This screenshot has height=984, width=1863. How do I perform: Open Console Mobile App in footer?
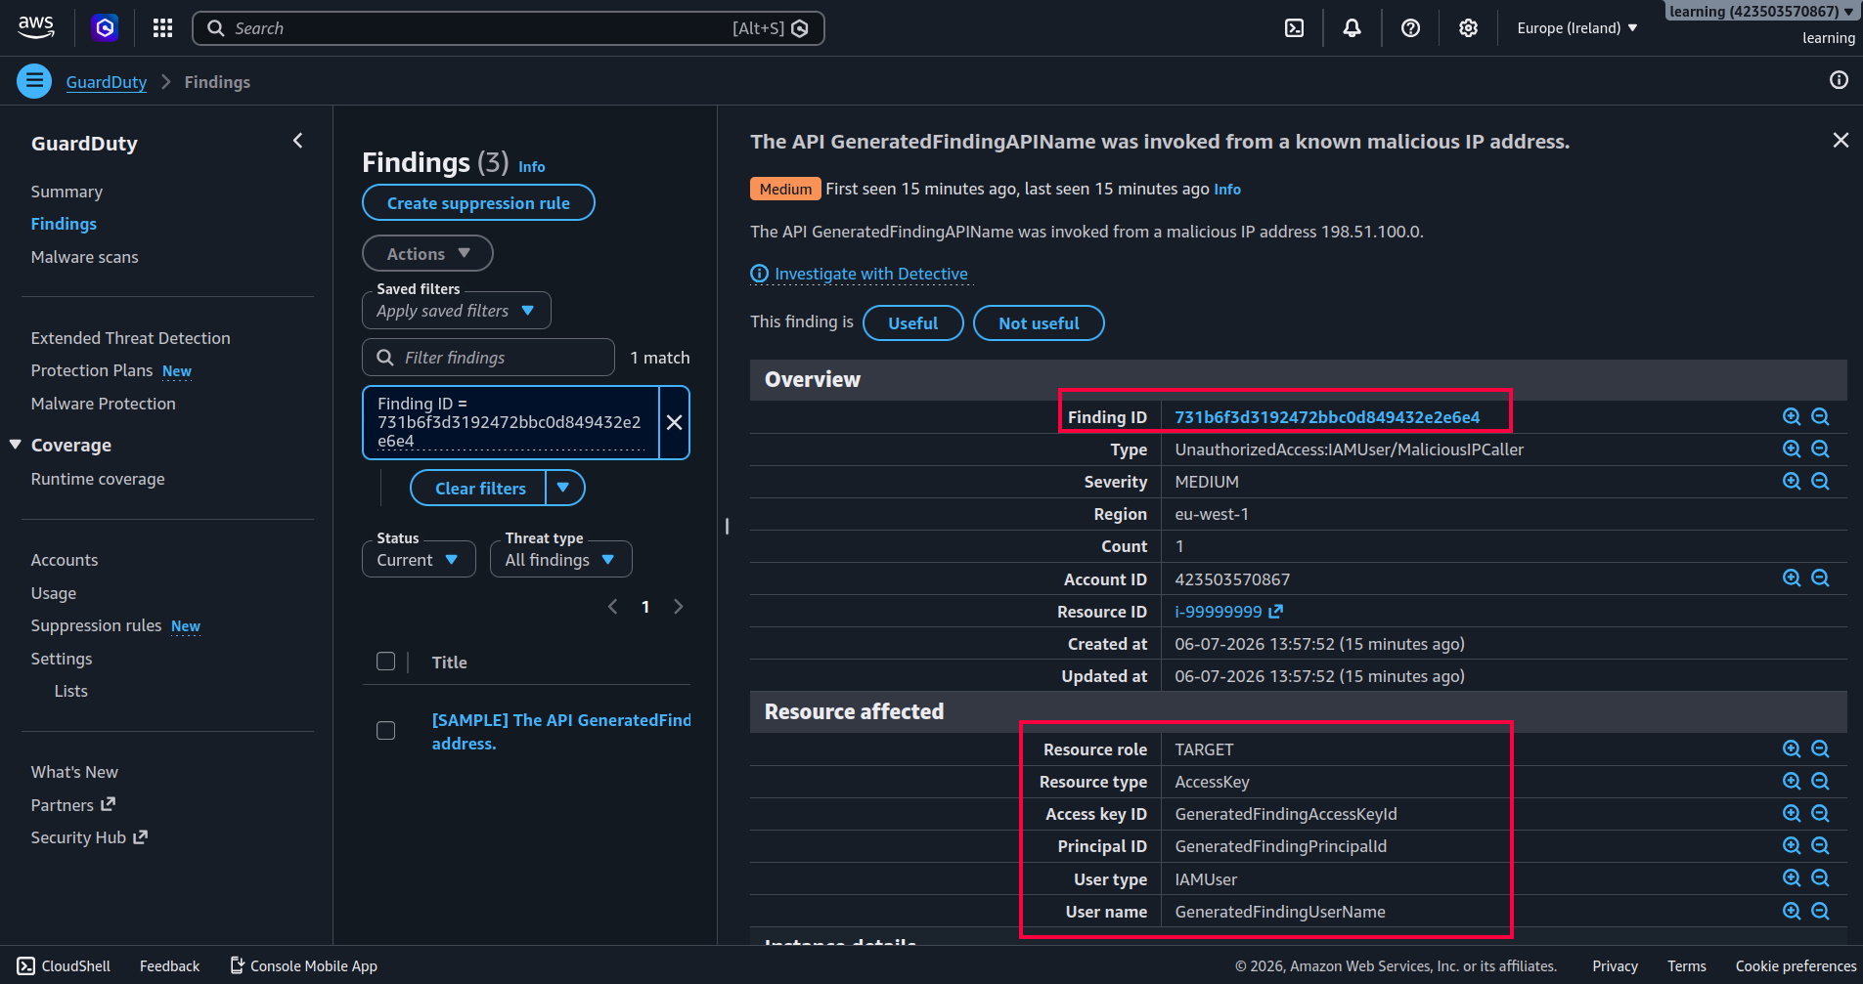coord(303,965)
